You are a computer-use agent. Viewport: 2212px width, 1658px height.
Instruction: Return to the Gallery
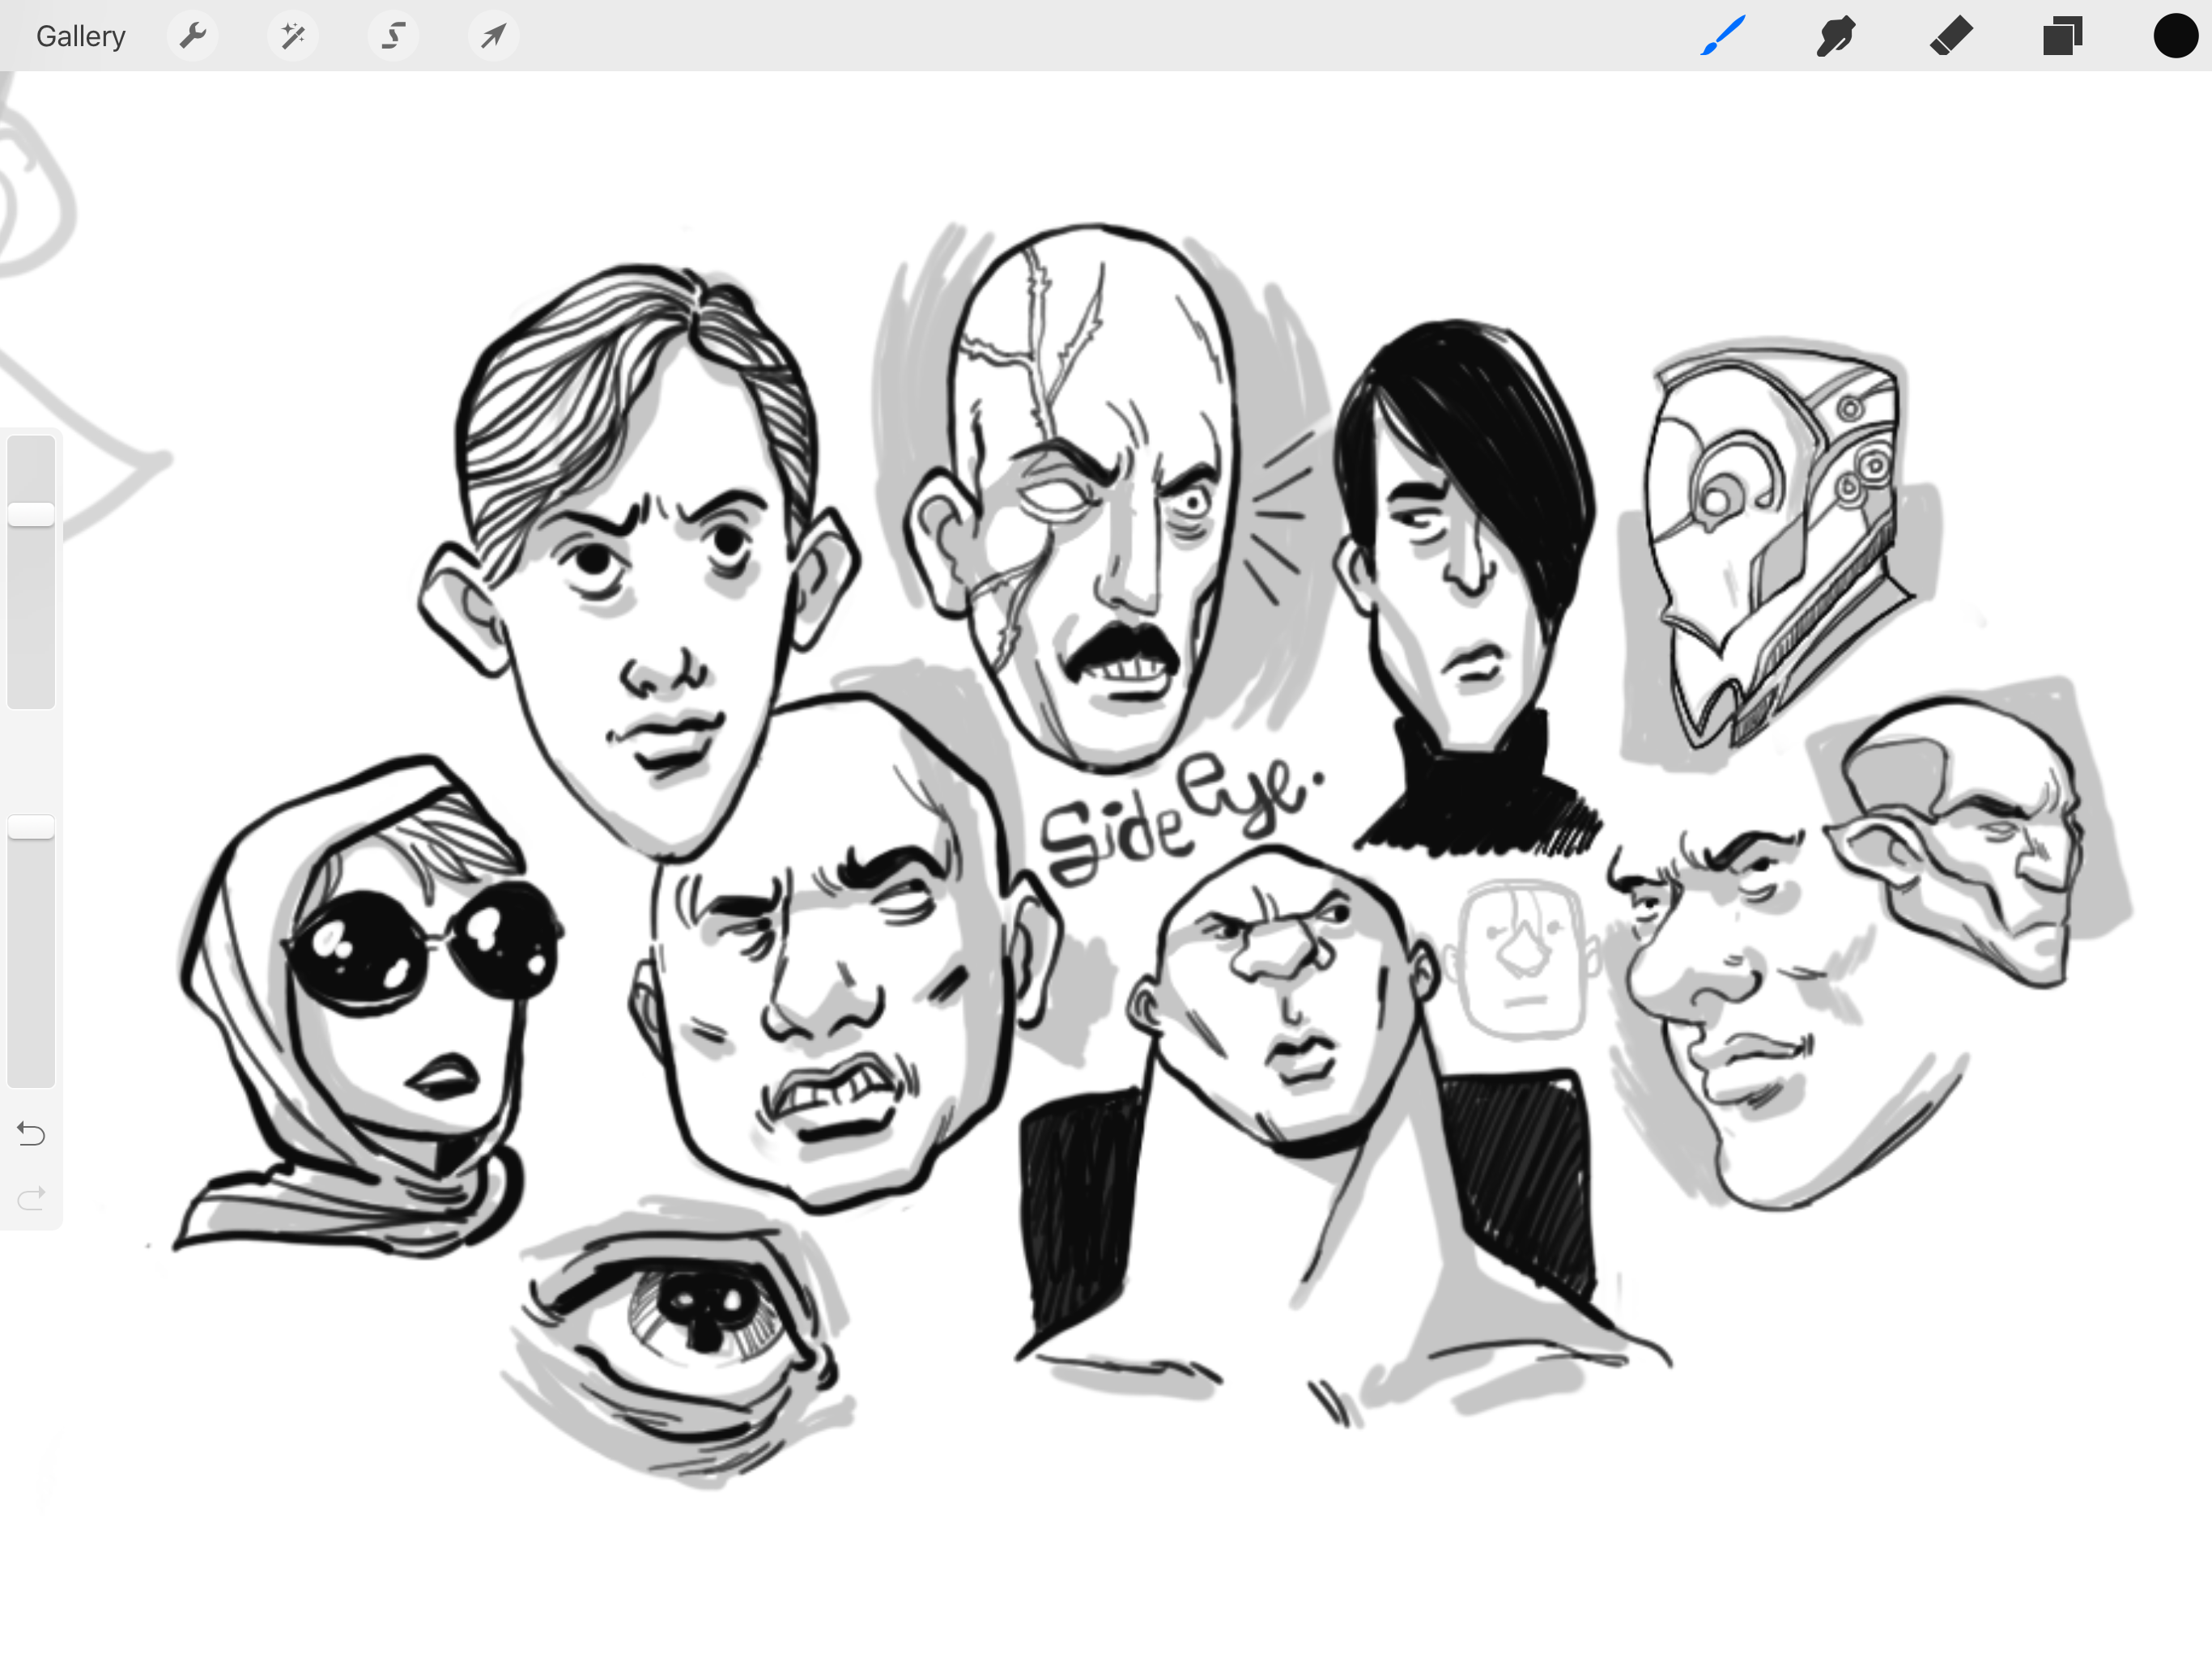(80, 36)
